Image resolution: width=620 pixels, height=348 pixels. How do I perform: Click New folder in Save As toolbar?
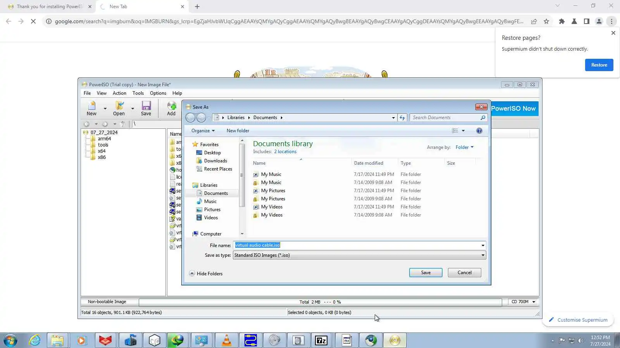coord(238,131)
